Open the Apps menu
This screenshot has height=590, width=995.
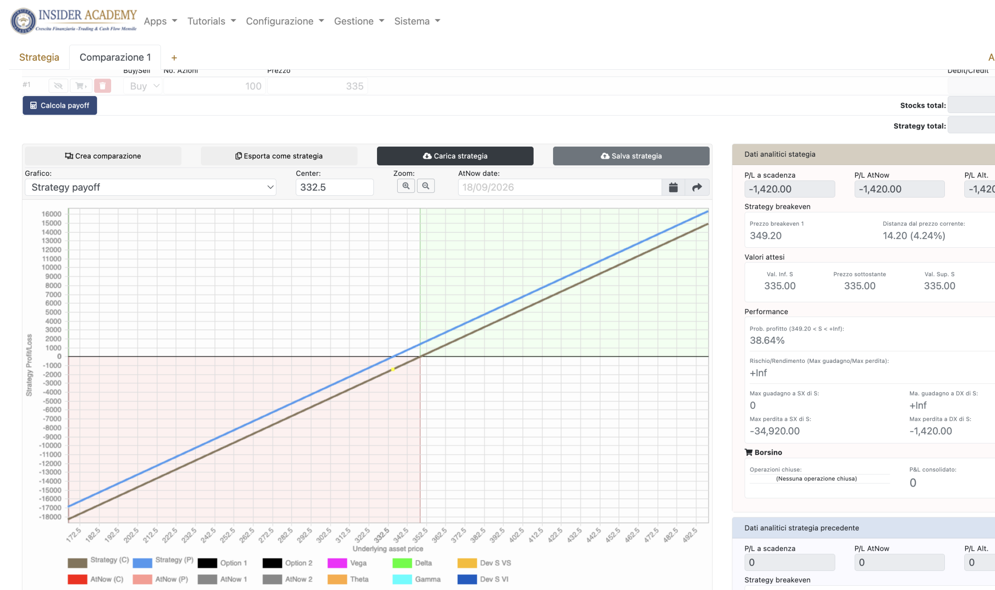[x=161, y=21]
